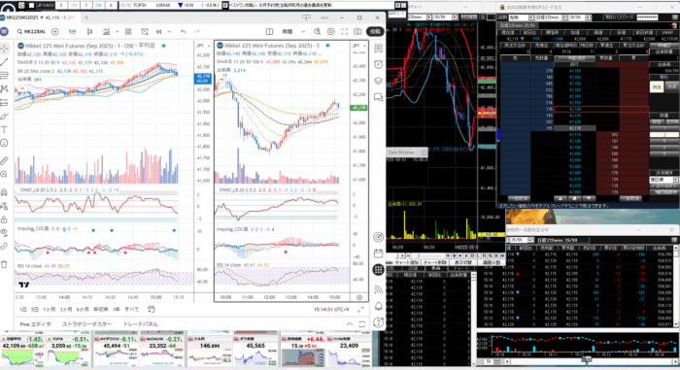Click the black 投稿 publish button
Viewport: 680px width, 370px height.
[x=375, y=32]
